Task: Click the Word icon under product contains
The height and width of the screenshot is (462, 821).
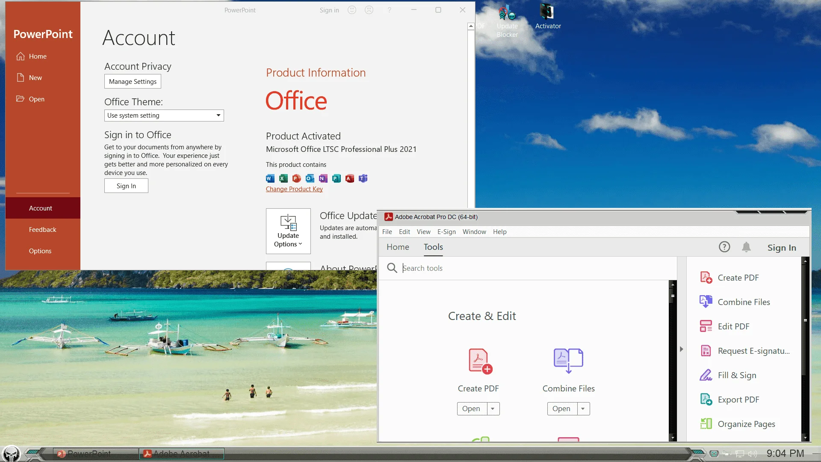Action: click(270, 178)
